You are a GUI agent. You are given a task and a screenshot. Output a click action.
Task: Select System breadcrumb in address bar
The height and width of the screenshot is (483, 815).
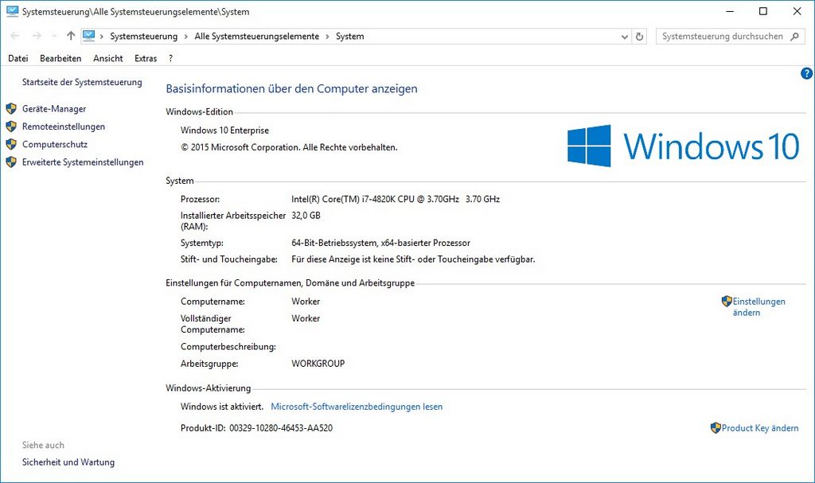click(350, 37)
